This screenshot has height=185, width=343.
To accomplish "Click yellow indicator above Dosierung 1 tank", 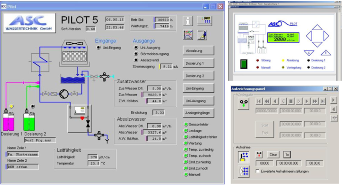I will pyautogui.click(x=11, y=107).
